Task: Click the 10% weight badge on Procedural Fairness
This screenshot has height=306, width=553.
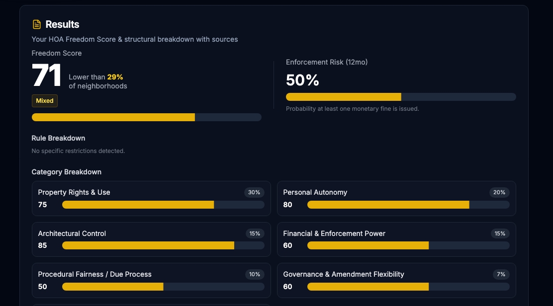Action: coord(254,274)
